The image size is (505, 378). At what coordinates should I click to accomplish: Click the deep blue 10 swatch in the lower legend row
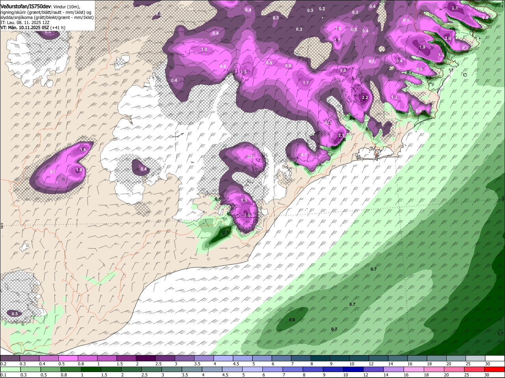tap(354, 369)
